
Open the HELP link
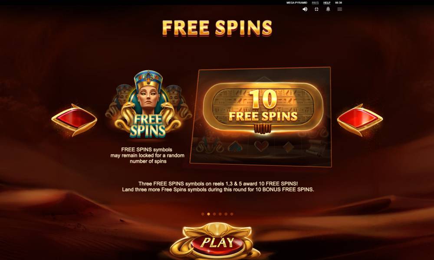coord(327,3)
